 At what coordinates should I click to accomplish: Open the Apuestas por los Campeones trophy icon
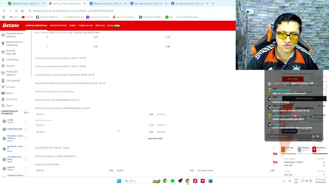click(x=3, y=43)
